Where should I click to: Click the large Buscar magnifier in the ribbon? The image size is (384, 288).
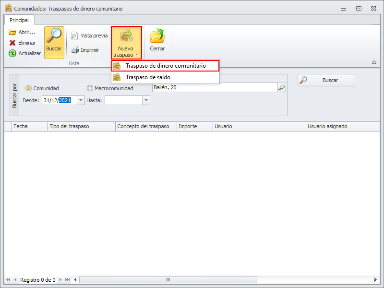54,43
